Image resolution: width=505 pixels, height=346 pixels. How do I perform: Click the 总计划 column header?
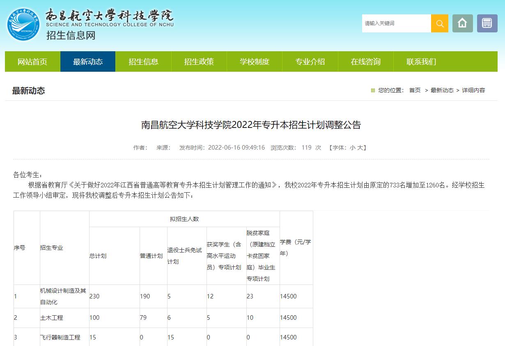(115, 256)
